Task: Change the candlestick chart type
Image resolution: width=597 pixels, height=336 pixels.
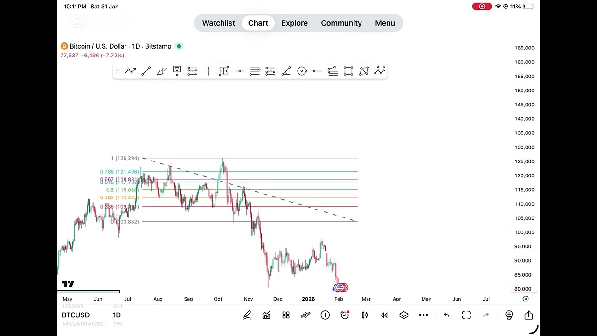Action: pyautogui.click(x=365, y=315)
